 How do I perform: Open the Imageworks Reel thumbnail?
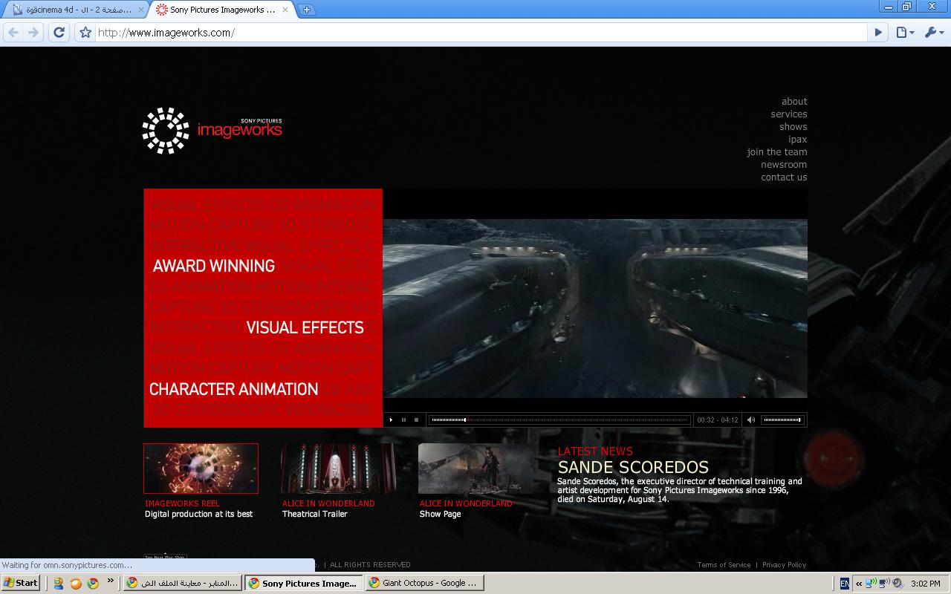201,469
